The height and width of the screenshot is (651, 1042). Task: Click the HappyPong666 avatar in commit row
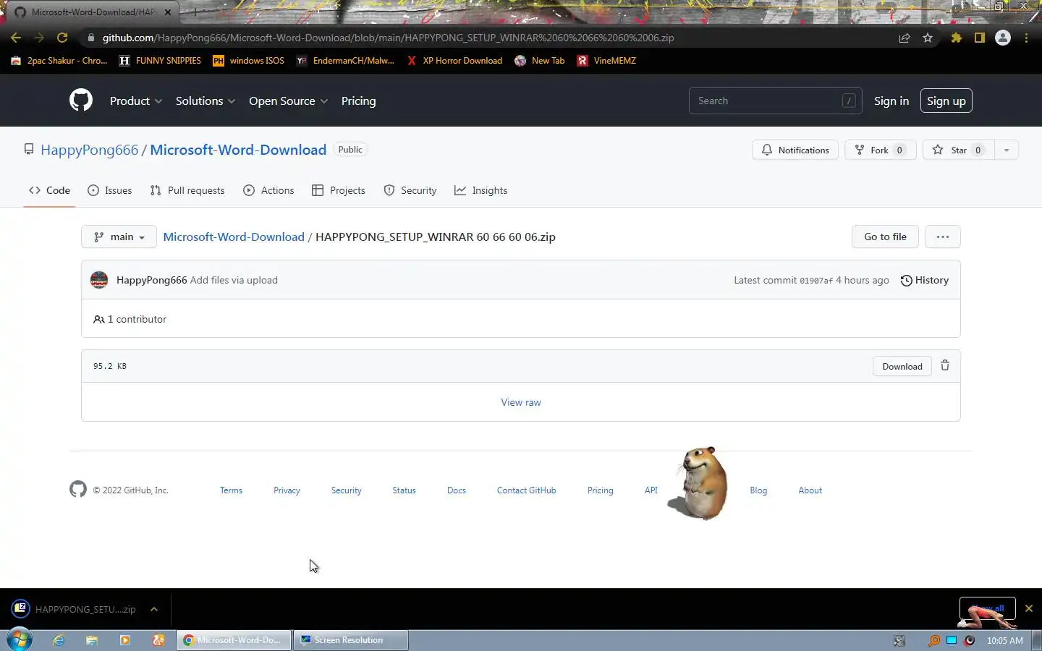(x=99, y=280)
